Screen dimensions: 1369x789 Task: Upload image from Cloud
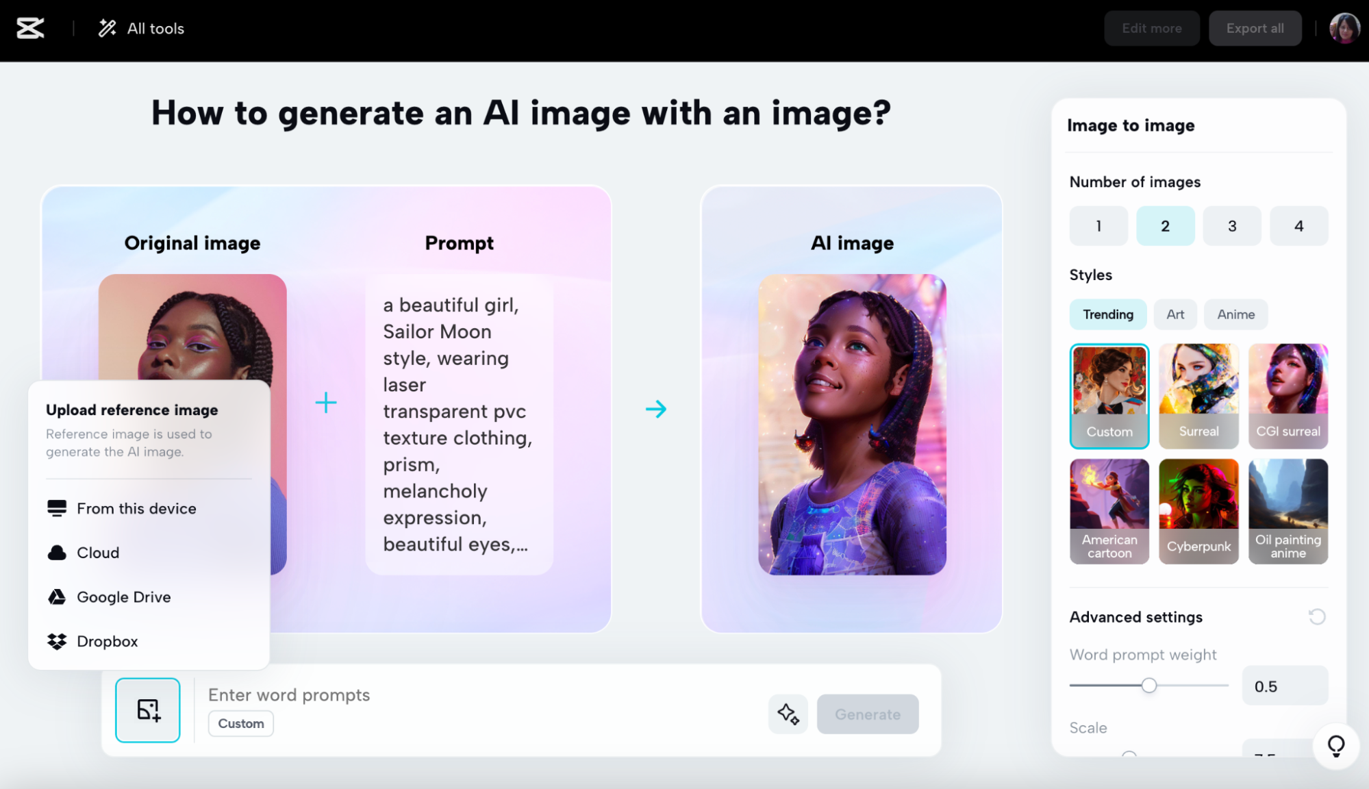click(97, 553)
